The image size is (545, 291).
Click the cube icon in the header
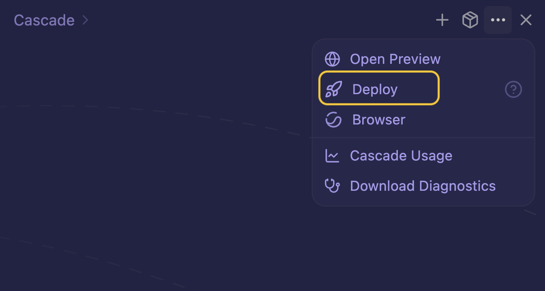[470, 20]
